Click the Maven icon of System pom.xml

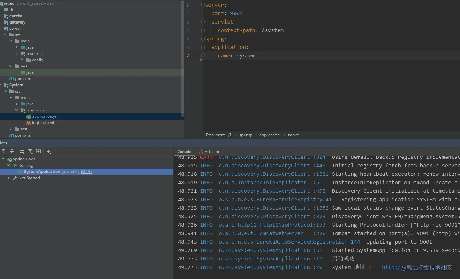(12, 135)
